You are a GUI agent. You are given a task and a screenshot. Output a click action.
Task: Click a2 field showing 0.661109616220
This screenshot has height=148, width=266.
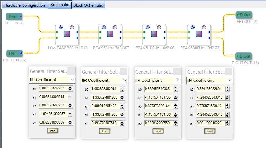211,123
